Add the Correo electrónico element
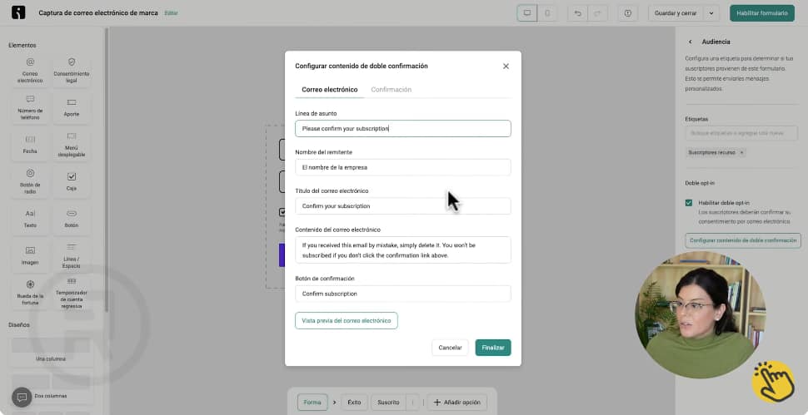 tap(30, 71)
